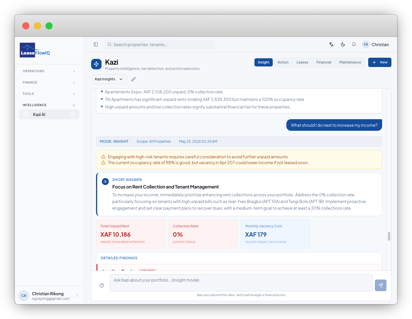Click the 'What should I do next' message

pyautogui.click(x=334, y=125)
